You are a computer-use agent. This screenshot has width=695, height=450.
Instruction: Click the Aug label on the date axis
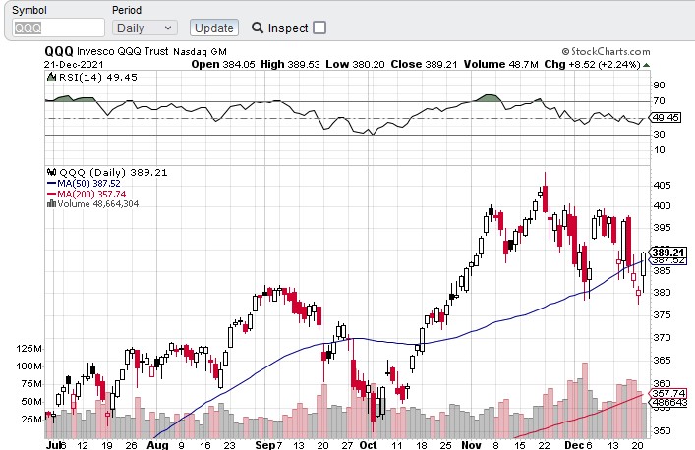coord(158,445)
